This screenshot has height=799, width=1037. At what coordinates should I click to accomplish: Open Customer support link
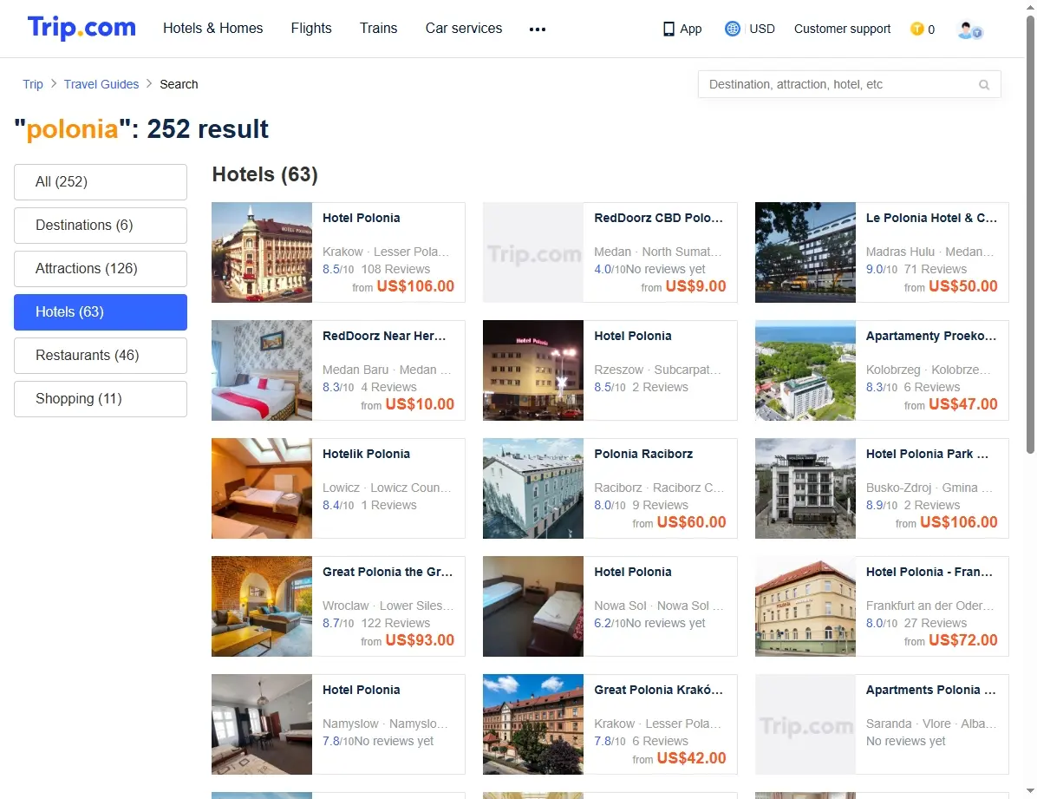(842, 29)
